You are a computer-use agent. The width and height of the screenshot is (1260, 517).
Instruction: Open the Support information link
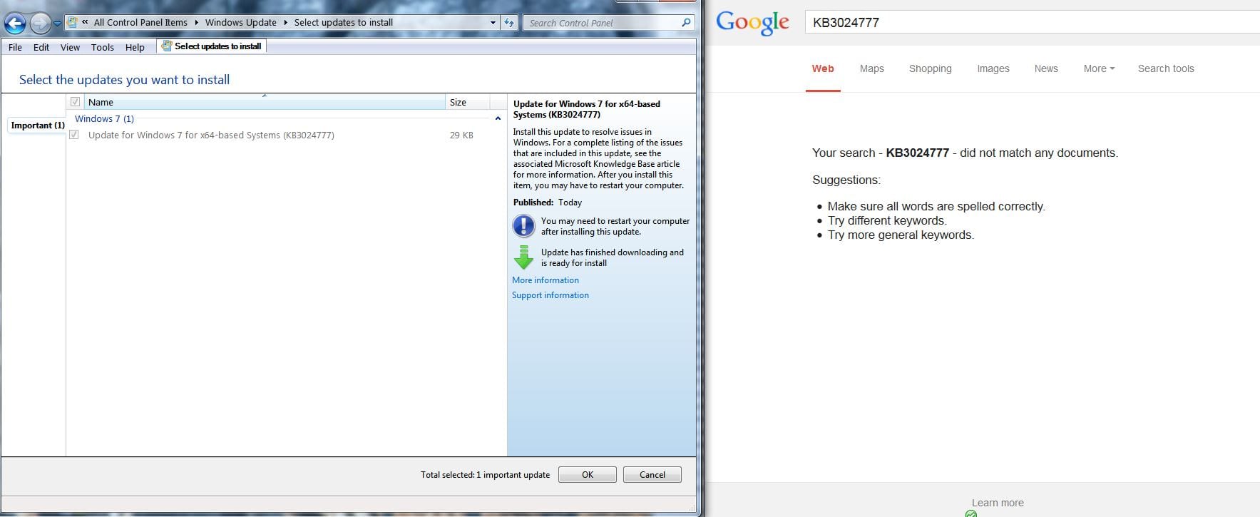[550, 295]
